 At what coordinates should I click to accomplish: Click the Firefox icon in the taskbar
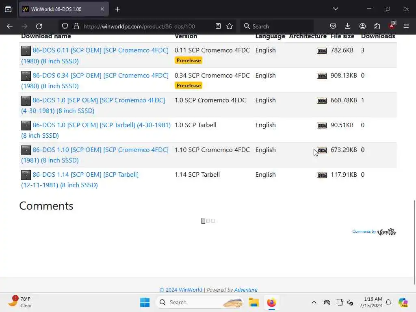click(271, 302)
